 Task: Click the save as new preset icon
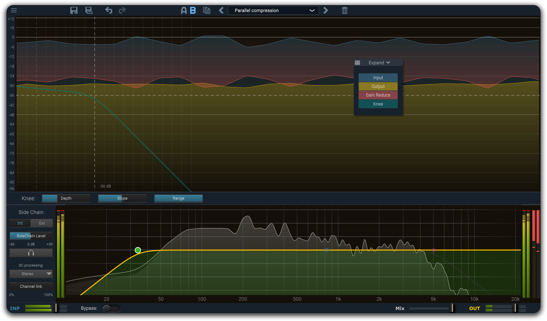(88, 10)
